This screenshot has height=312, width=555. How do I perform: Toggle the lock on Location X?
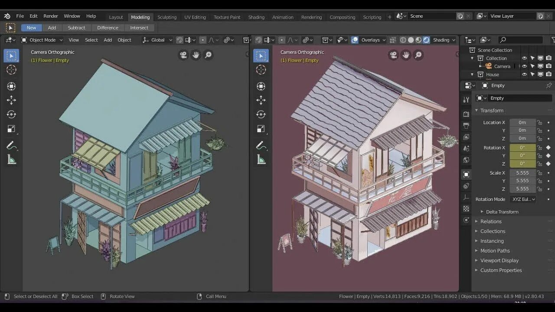(540, 122)
